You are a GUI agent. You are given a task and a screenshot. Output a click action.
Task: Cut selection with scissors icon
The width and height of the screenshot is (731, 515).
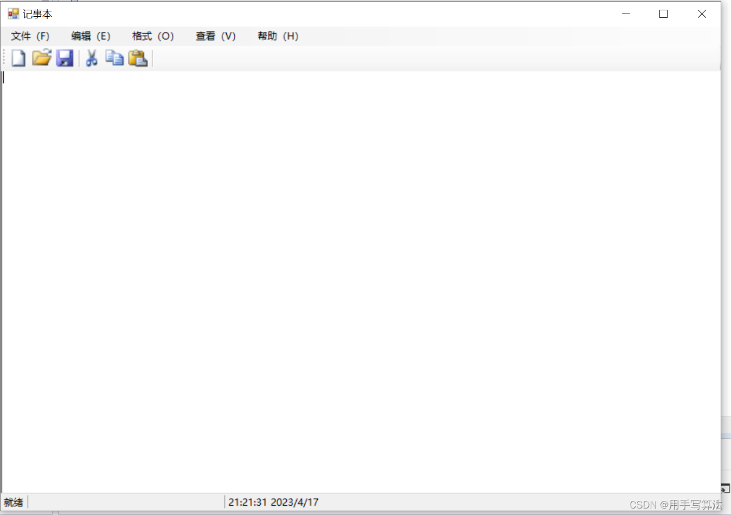click(92, 58)
